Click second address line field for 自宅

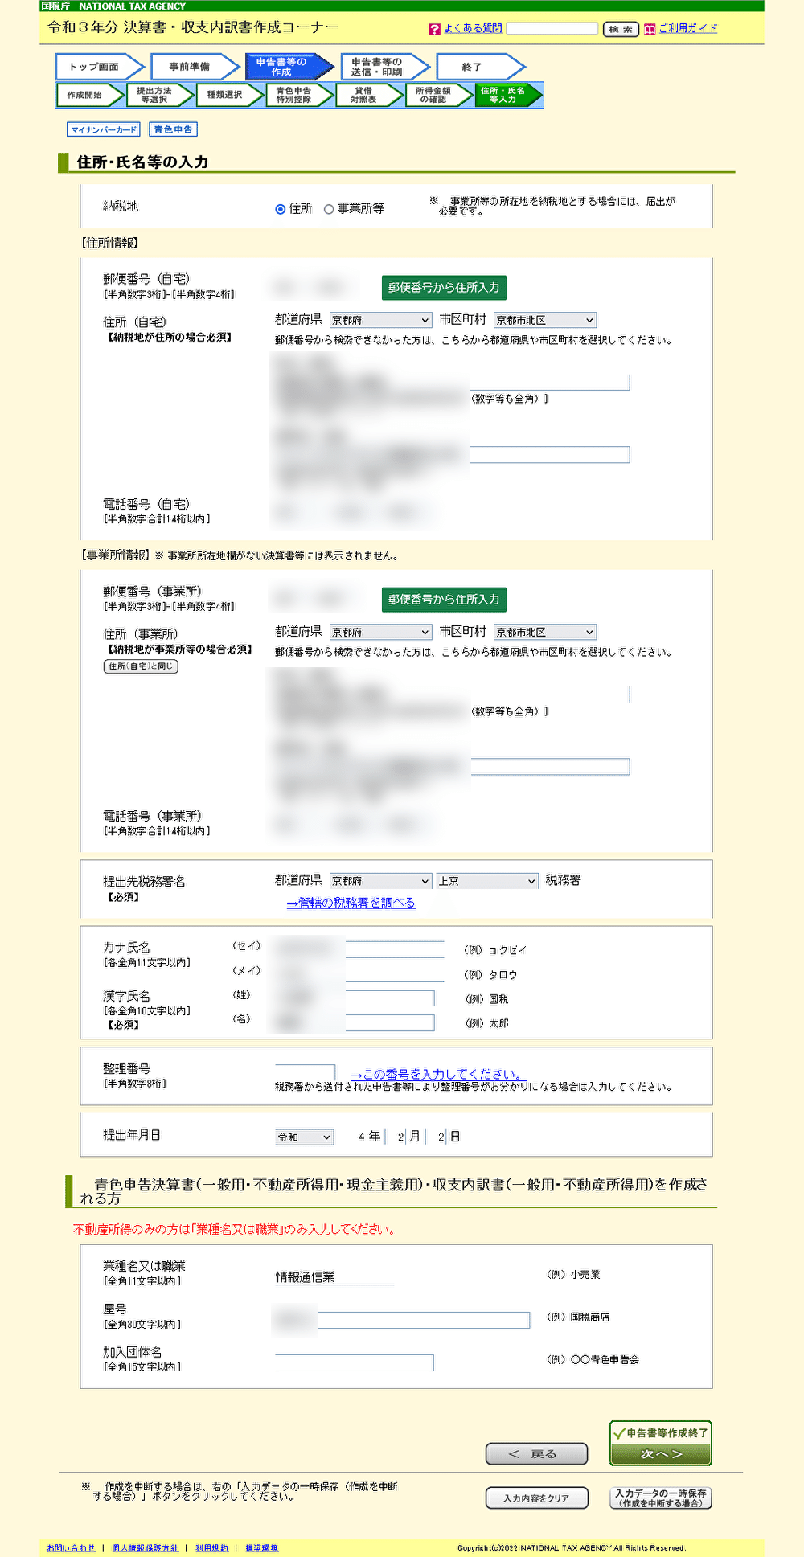tap(451, 455)
